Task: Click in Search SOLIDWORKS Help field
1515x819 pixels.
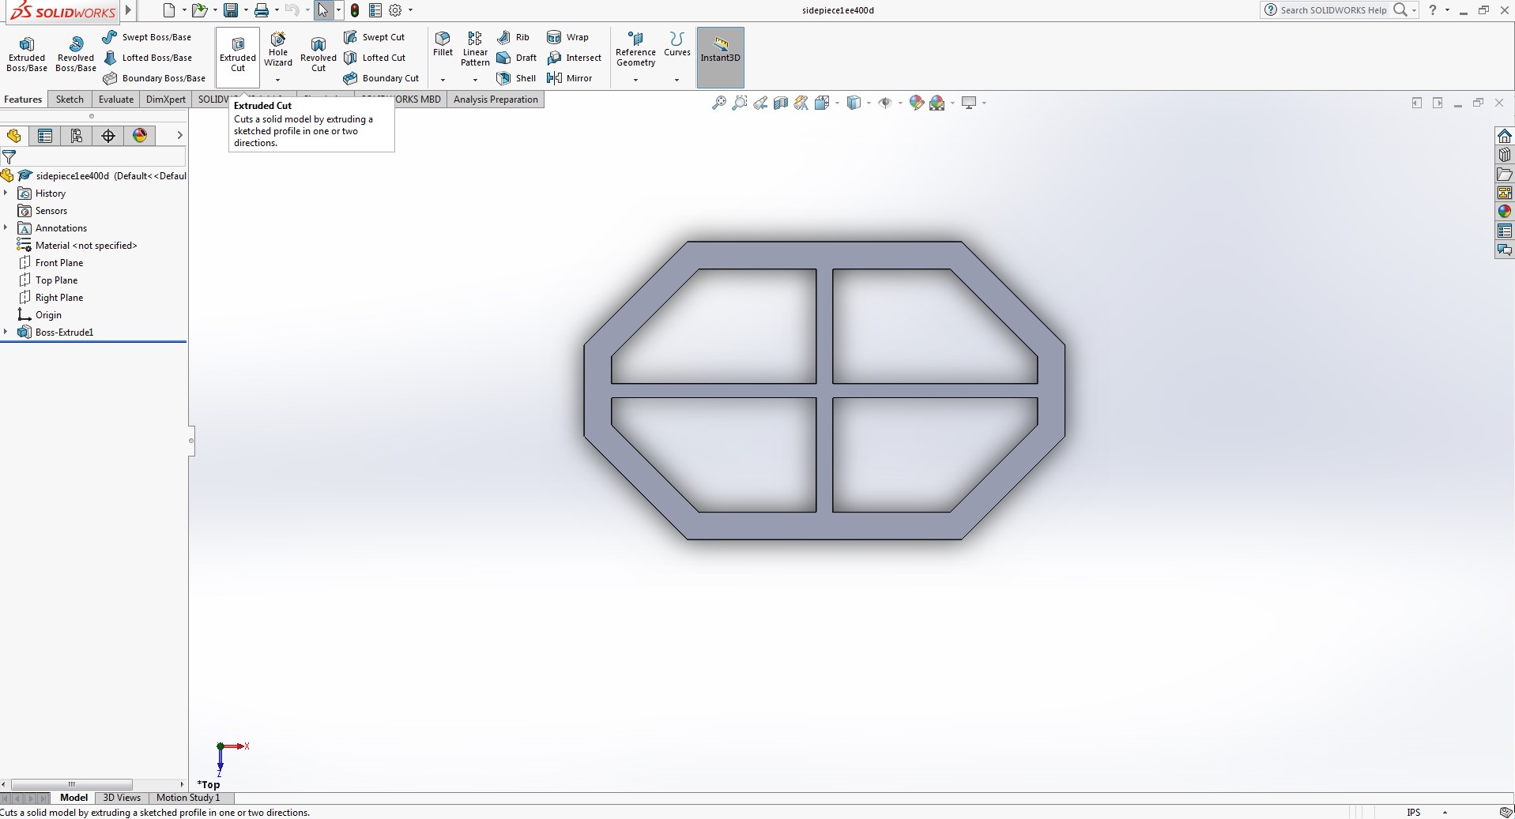Action: coord(1332,10)
